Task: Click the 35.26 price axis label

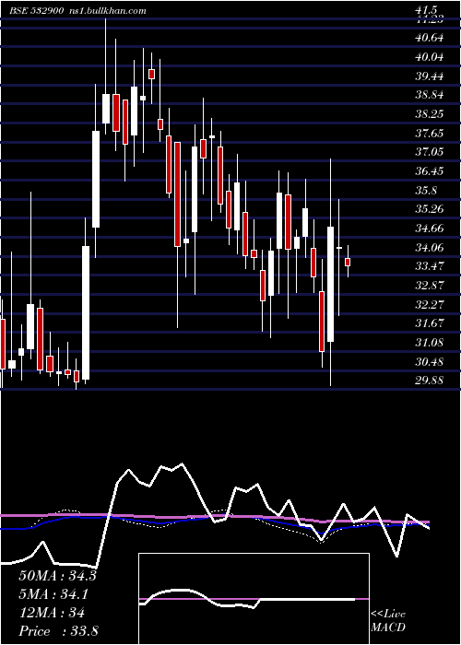Action: coord(430,209)
